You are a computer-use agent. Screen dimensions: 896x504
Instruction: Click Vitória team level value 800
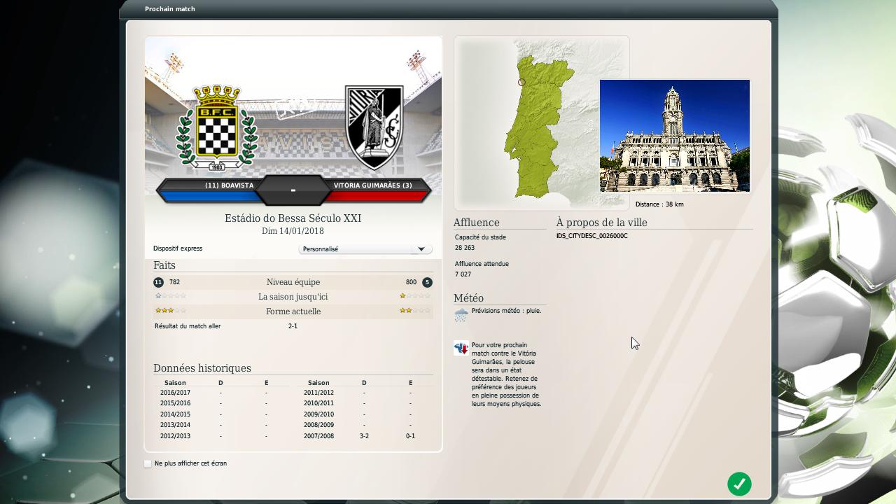(x=411, y=282)
